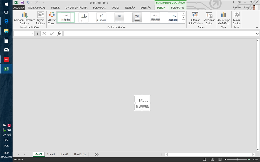Open Name Box dropdown arrow
This screenshot has height=162, width=260.
(x=32, y=34)
